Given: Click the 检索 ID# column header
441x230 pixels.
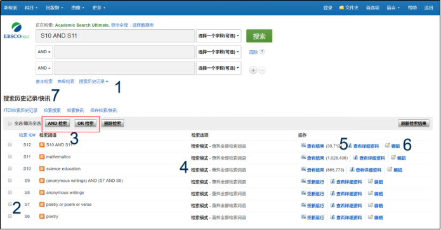Looking at the screenshot, I should [x=27, y=135].
